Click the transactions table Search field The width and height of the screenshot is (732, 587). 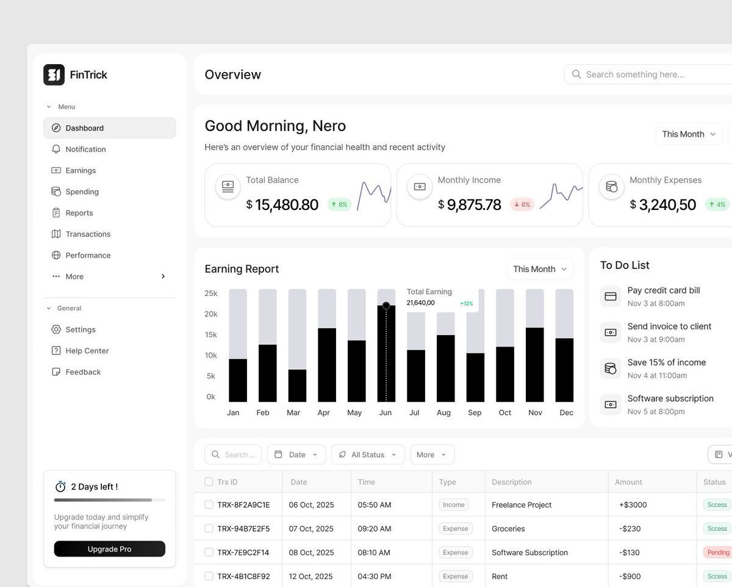click(x=233, y=455)
